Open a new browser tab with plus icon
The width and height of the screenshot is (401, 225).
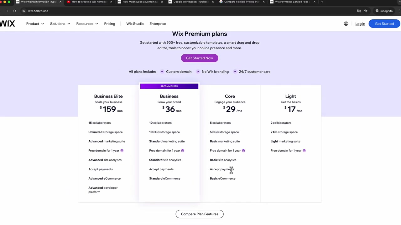[x=322, y=2]
